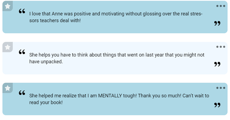Toggle the star on the Anne testimonial

(8, 6)
